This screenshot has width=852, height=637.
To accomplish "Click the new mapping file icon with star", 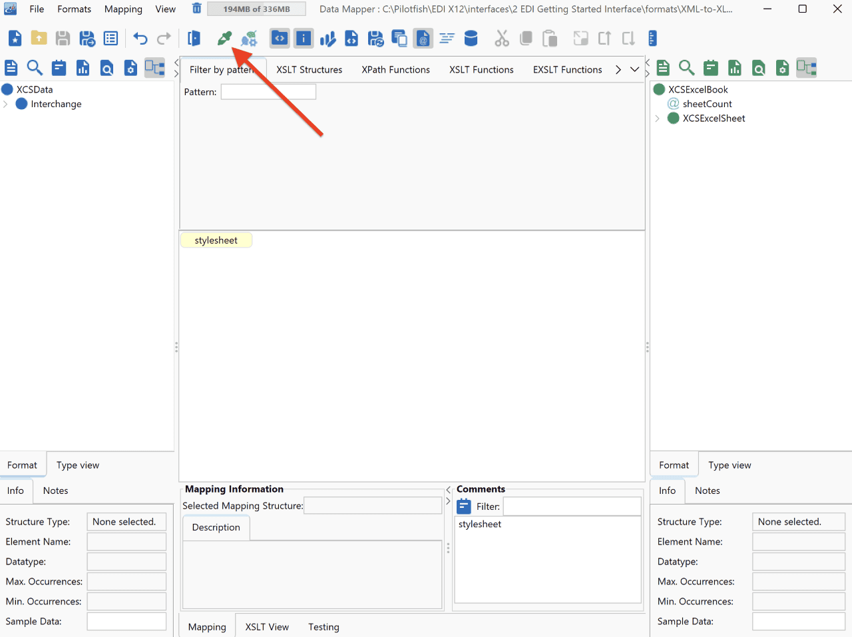I will click(15, 39).
